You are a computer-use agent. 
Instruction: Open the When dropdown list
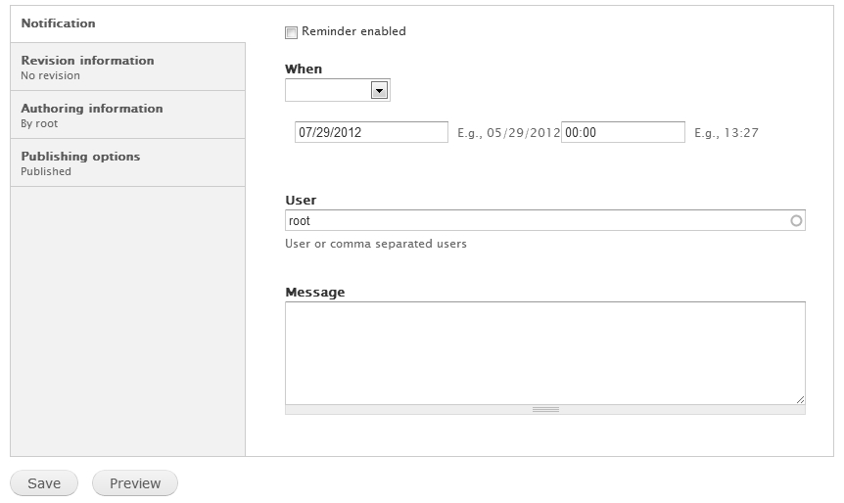coord(337,90)
